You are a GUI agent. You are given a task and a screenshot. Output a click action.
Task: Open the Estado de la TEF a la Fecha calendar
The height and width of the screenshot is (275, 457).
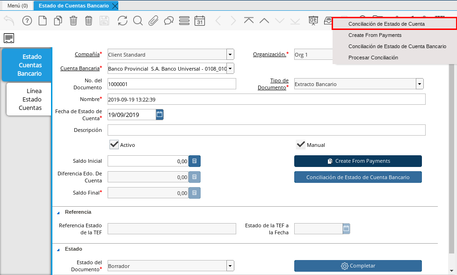point(346,229)
